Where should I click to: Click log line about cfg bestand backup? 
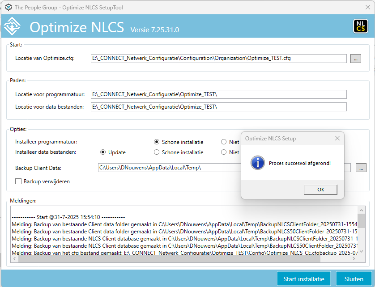(x=185, y=253)
